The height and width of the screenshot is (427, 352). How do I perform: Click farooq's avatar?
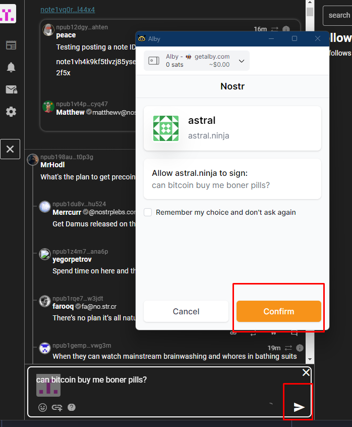click(x=45, y=301)
